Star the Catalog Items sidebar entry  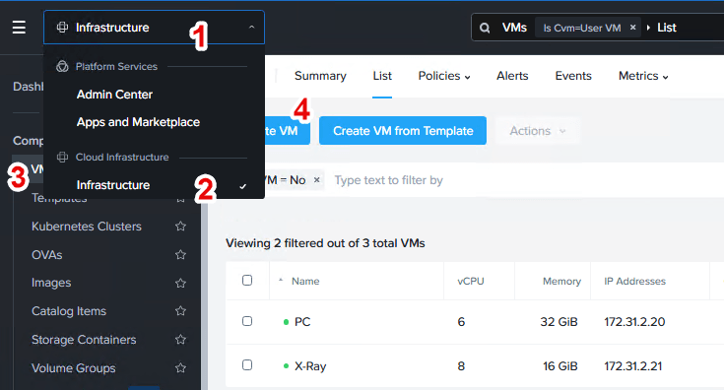click(x=180, y=311)
